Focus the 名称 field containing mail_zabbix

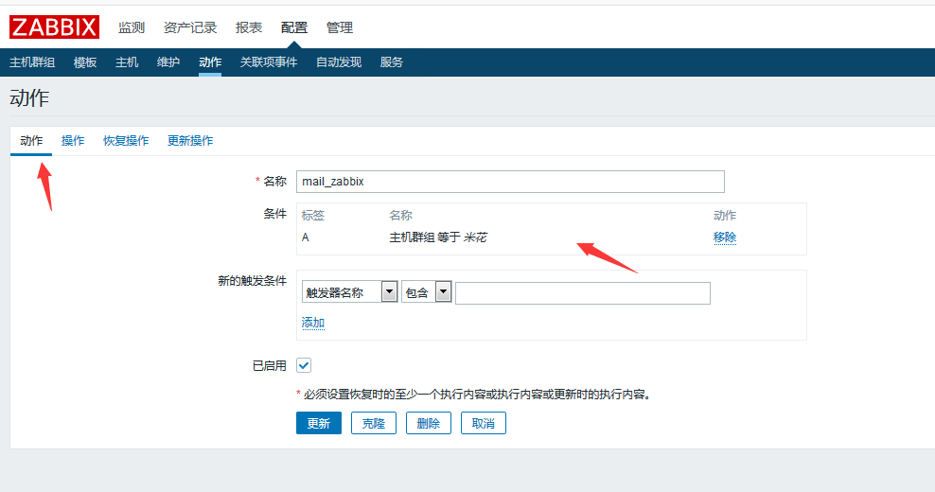(x=510, y=182)
